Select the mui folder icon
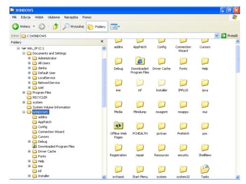The image size is (246, 184). point(205,104)
